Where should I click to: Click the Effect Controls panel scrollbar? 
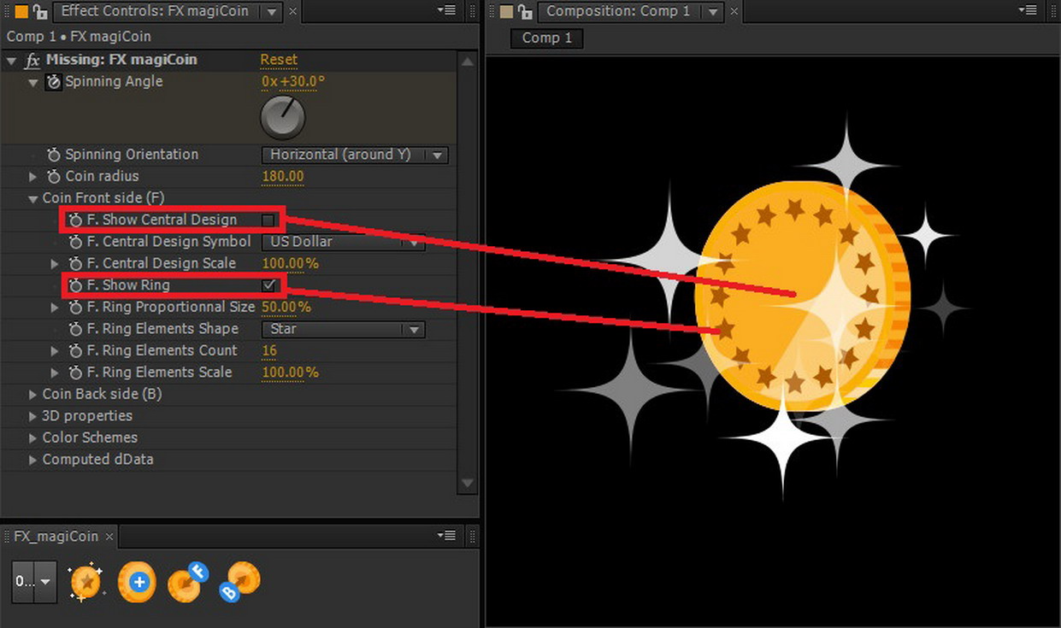coord(467,256)
